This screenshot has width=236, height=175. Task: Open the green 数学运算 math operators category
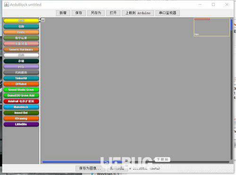(21, 38)
